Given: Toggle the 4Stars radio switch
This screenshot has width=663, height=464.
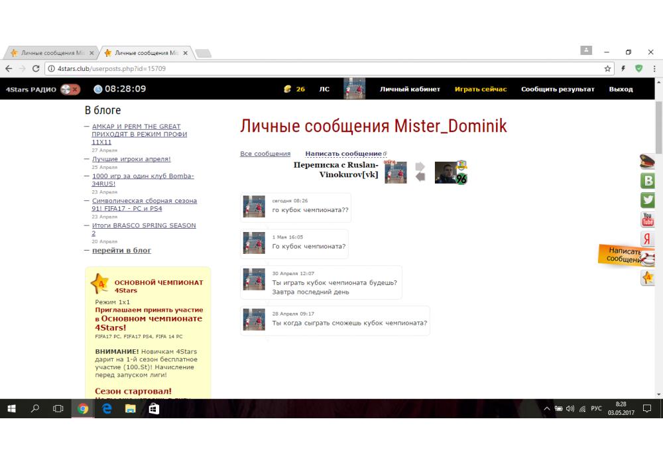Looking at the screenshot, I should (70, 89).
